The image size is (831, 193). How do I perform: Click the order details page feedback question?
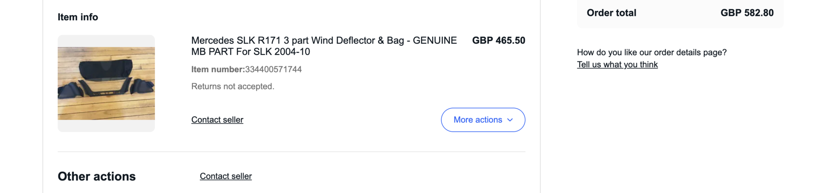[x=652, y=52]
